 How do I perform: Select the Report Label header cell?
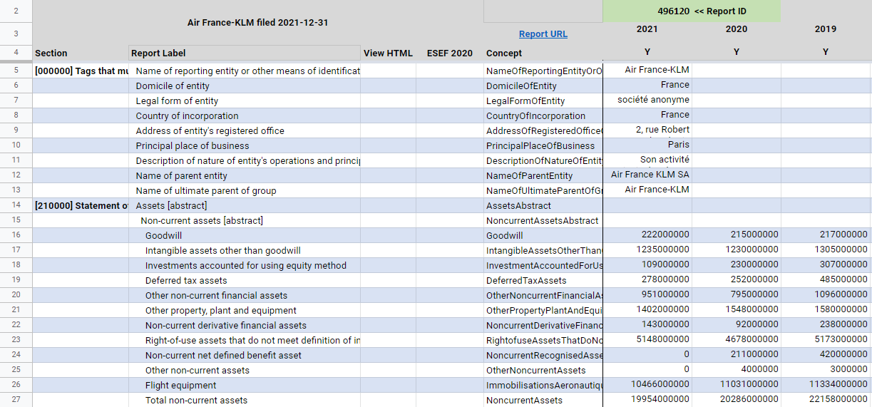245,53
